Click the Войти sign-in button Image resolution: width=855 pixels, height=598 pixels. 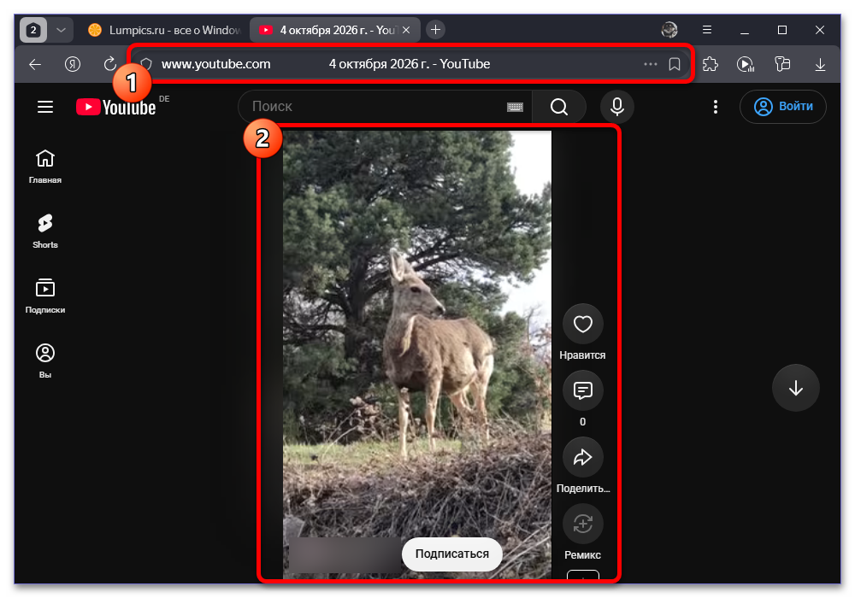(x=783, y=107)
